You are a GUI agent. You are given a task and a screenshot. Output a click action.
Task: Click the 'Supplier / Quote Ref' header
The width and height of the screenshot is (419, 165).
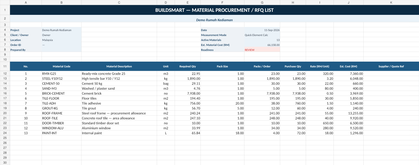(391, 66)
